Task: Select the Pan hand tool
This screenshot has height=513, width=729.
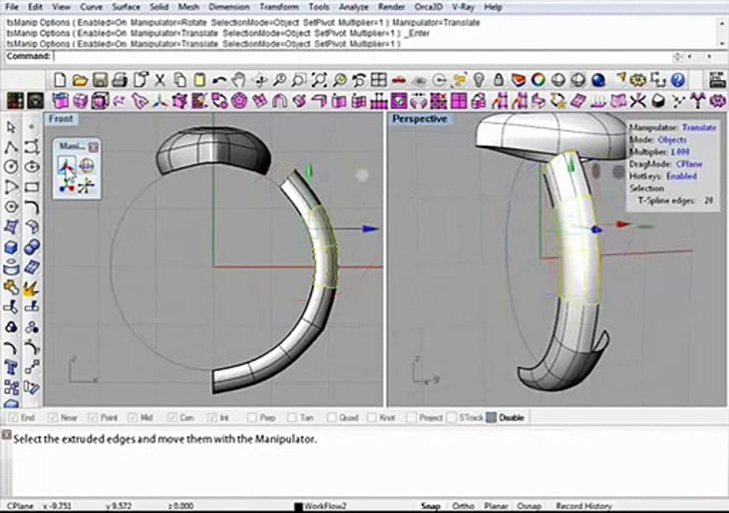Action: (239, 80)
